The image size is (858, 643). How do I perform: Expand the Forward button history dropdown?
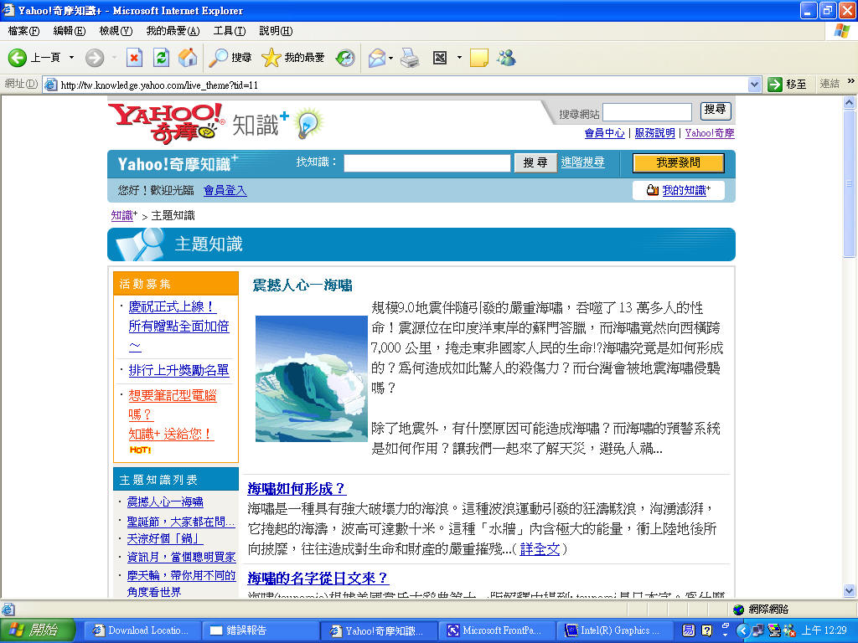[114, 58]
